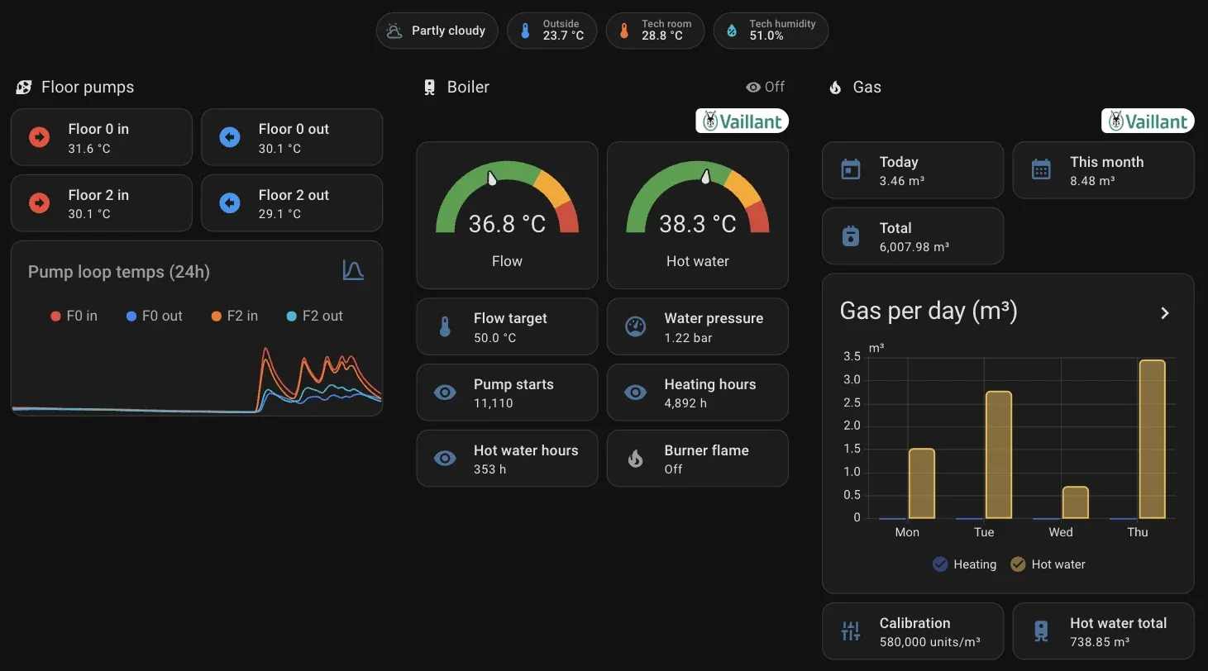
Task: Click the Partly cloudy weather icon
Action: (394, 31)
